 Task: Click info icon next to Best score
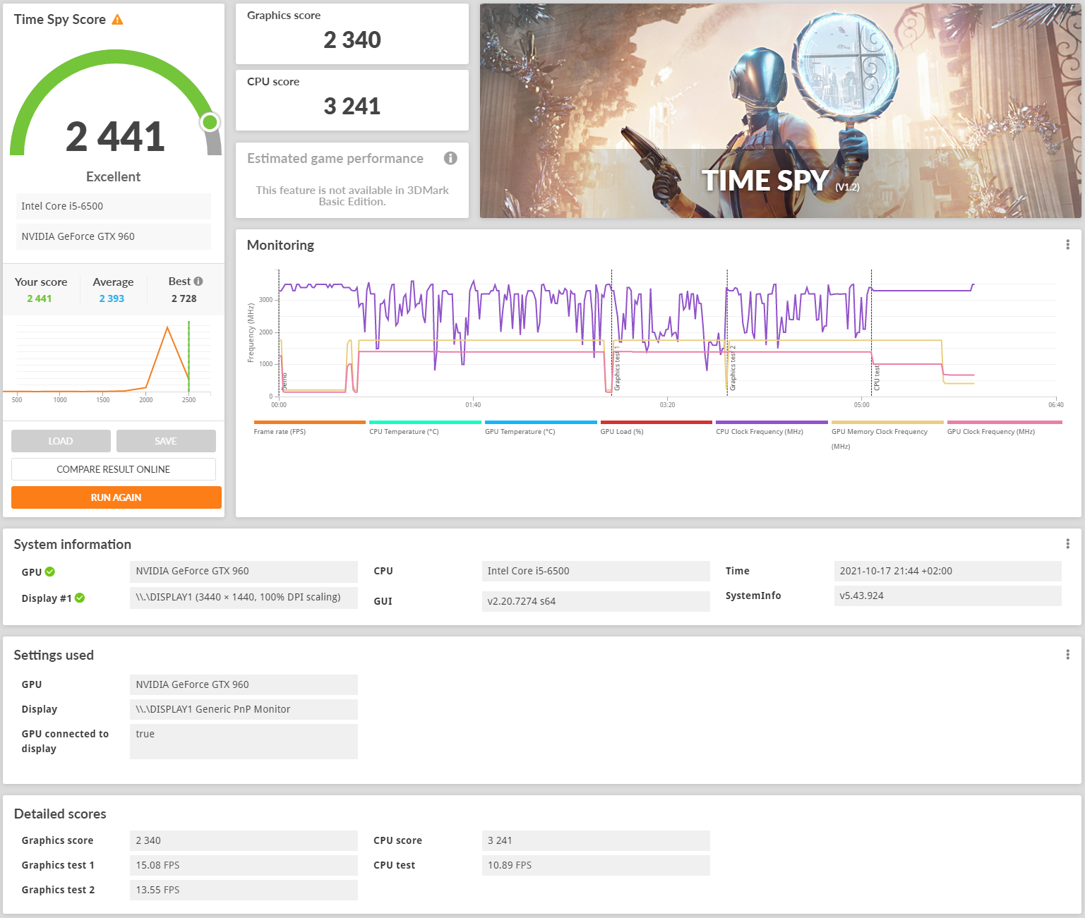[198, 281]
